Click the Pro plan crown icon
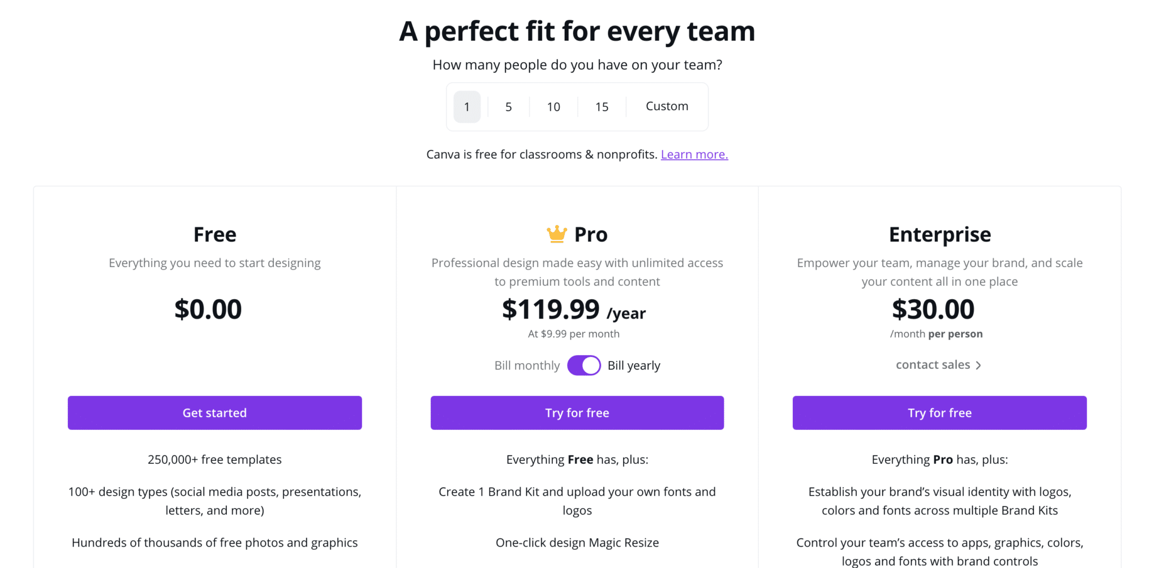The image size is (1159, 568). (557, 234)
